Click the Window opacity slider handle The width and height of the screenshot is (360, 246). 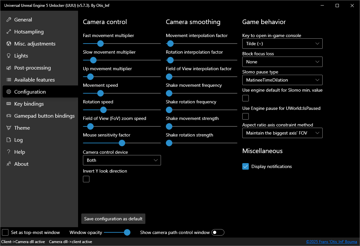tap(127, 232)
